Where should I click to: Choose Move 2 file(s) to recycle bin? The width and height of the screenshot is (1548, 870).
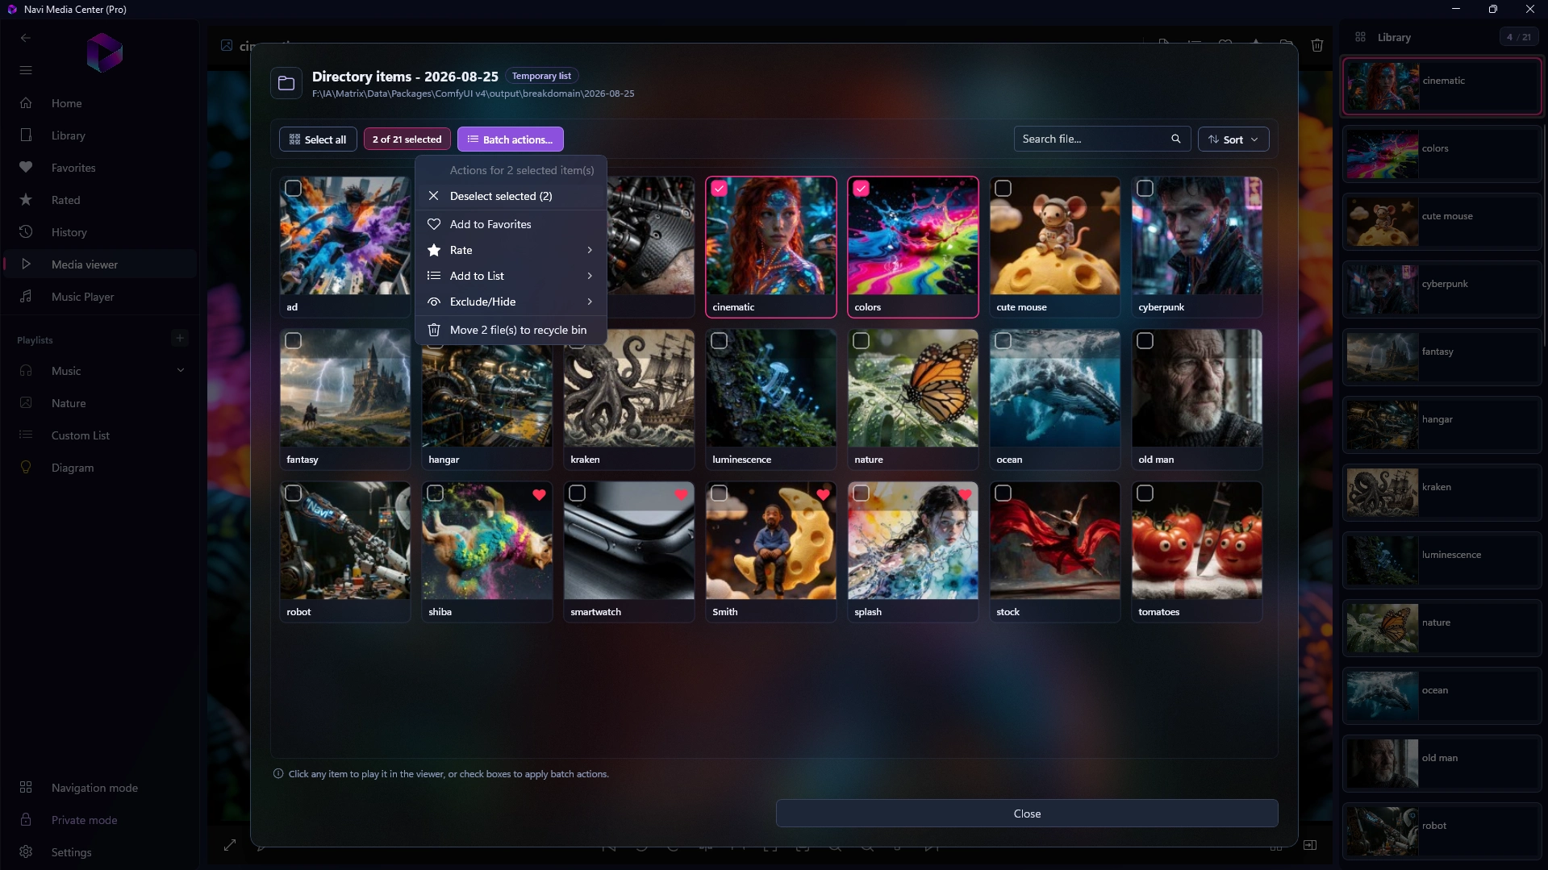click(x=511, y=330)
